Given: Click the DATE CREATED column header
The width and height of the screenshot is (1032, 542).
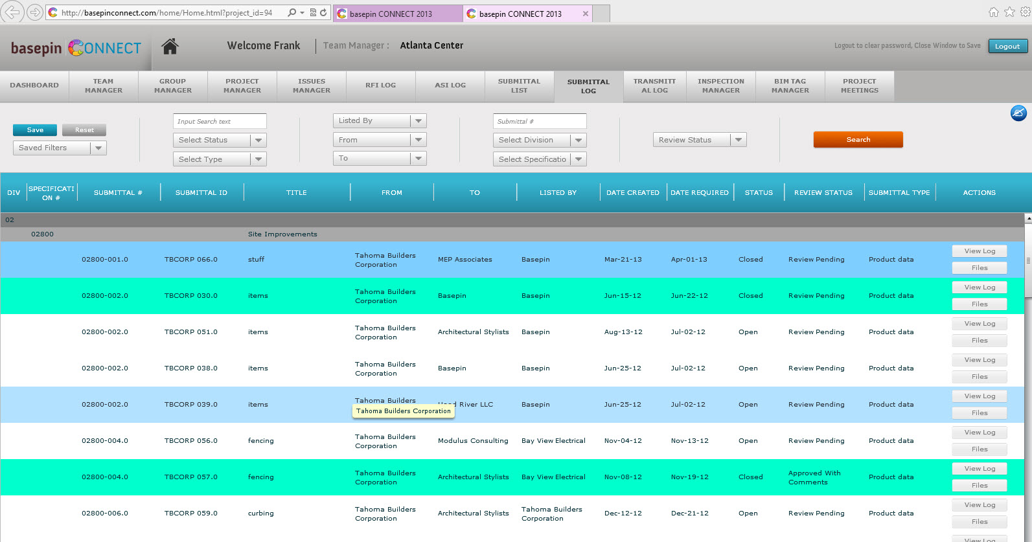Looking at the screenshot, I should coord(633,193).
